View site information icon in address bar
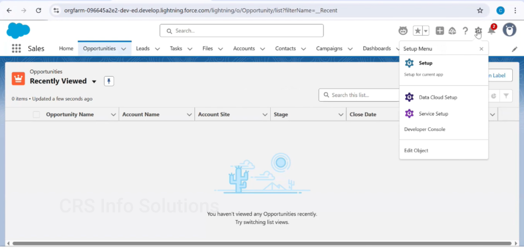 click(x=56, y=10)
